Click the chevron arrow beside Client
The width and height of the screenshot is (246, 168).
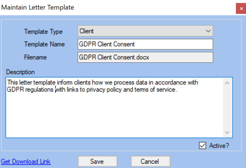point(208,31)
